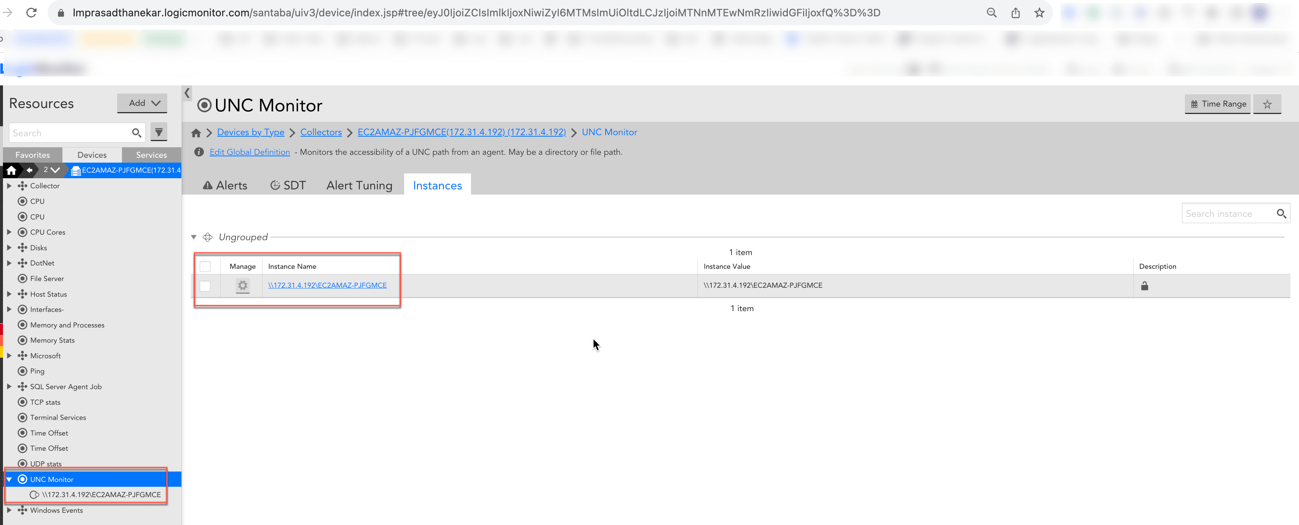Screen dimensions: 1299x525
Task: Check the select-all checkbox in table header
Action: (205, 267)
